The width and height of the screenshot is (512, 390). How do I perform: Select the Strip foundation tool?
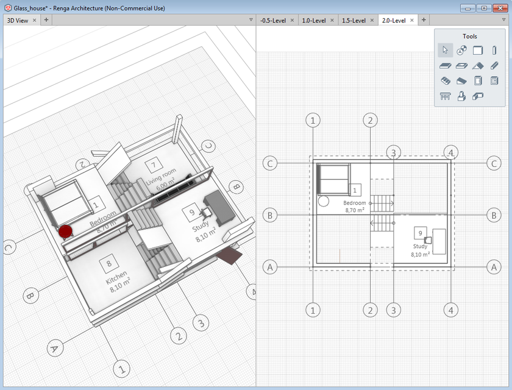click(478, 96)
